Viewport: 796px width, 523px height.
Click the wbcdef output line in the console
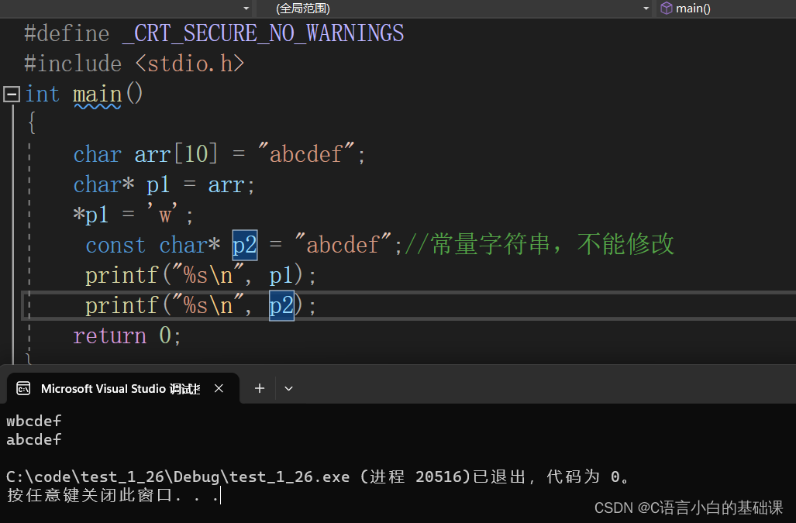click(33, 421)
